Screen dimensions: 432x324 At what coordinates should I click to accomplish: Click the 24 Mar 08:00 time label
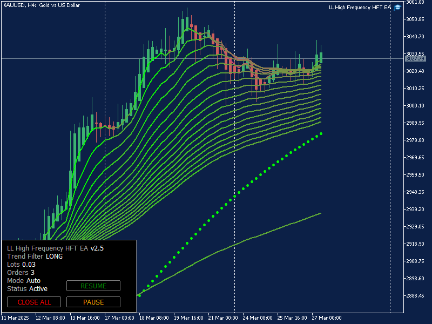[x=258, y=318]
